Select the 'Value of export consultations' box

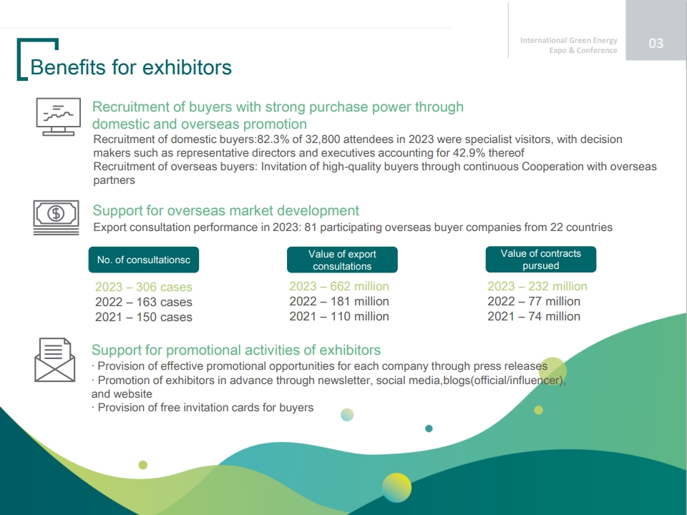[x=342, y=260]
